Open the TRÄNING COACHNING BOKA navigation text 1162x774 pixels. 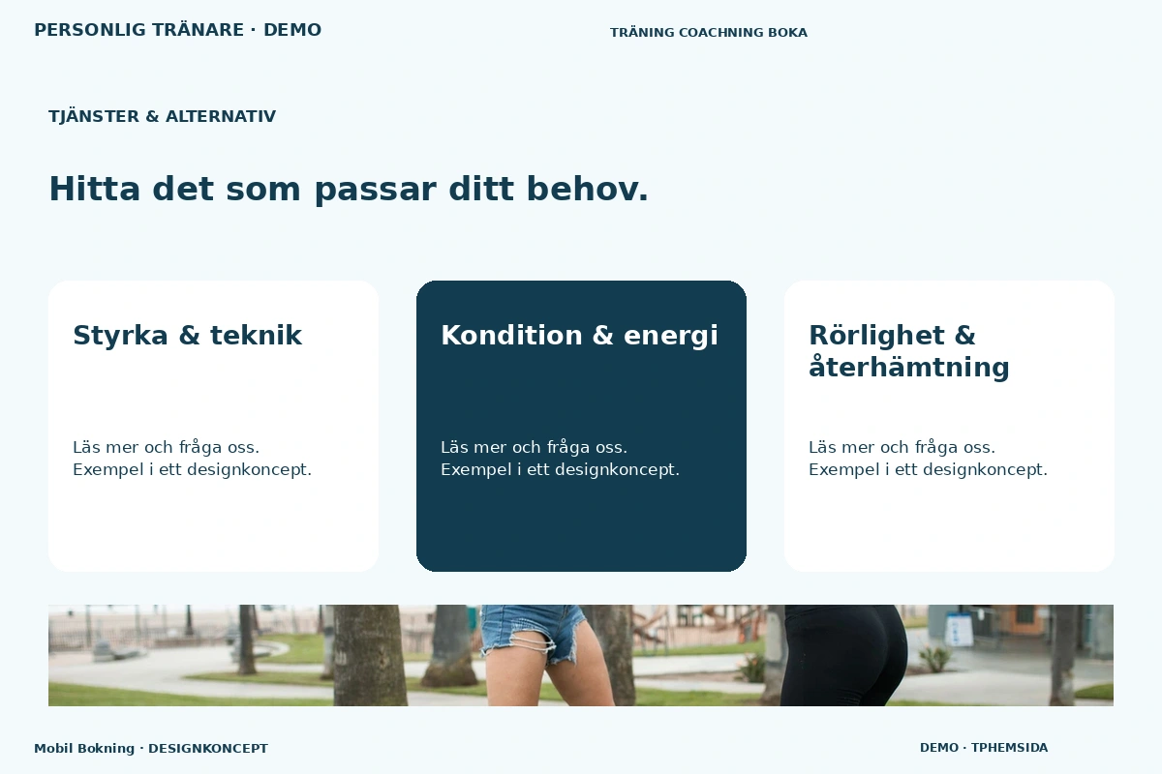(x=709, y=33)
